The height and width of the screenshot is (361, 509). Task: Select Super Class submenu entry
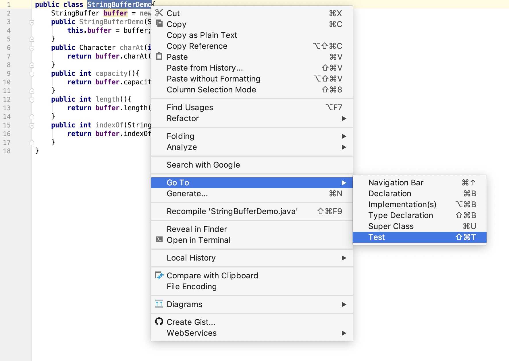(420, 226)
